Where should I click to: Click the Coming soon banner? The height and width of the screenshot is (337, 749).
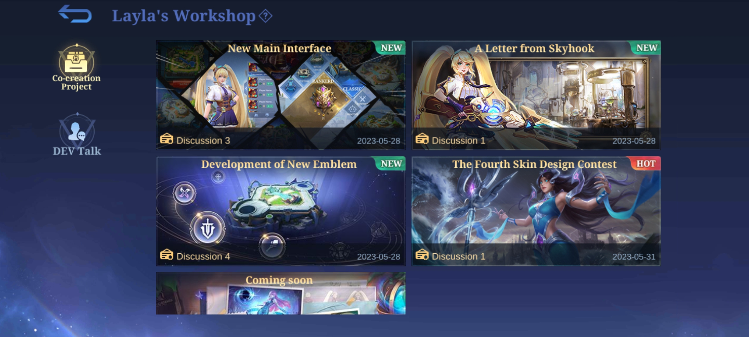pyautogui.click(x=281, y=293)
